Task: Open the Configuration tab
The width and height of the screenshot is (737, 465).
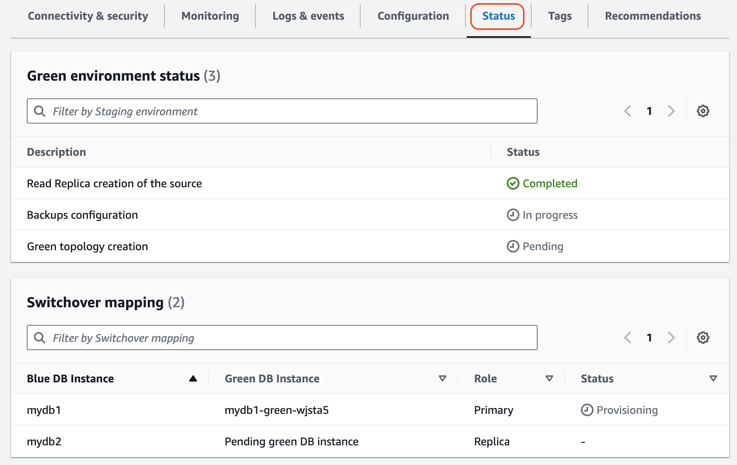Action: (x=413, y=16)
